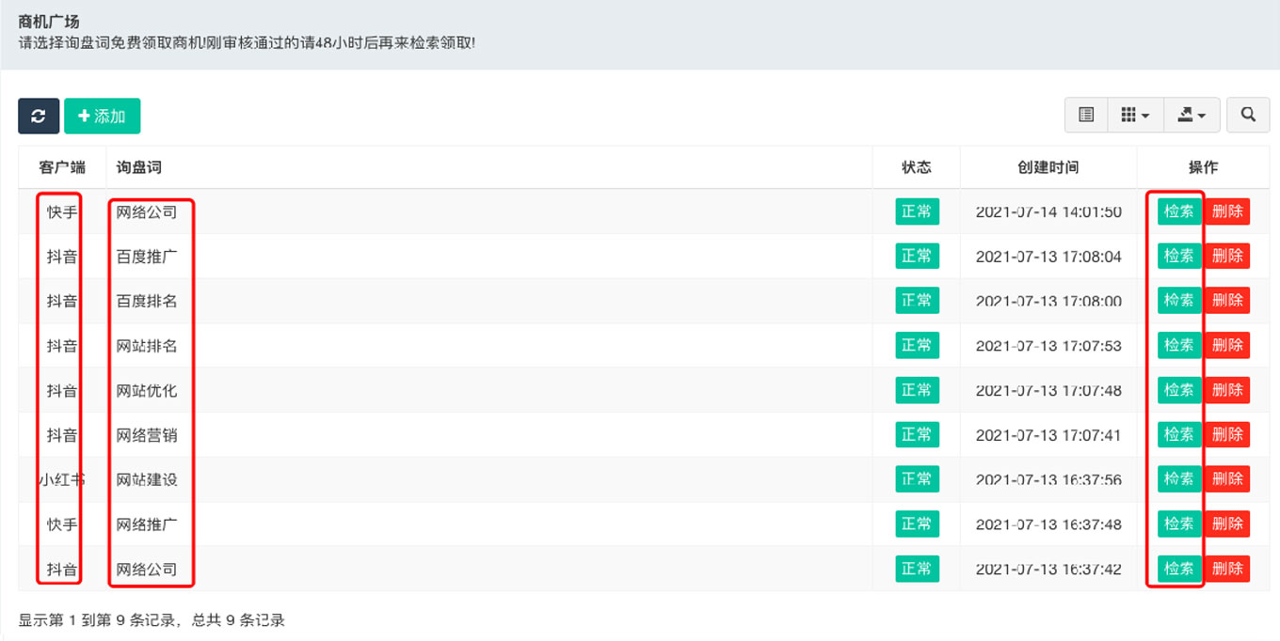Delete the 网络推广 entry
Viewport: 1280px width, 641px height.
(x=1227, y=524)
